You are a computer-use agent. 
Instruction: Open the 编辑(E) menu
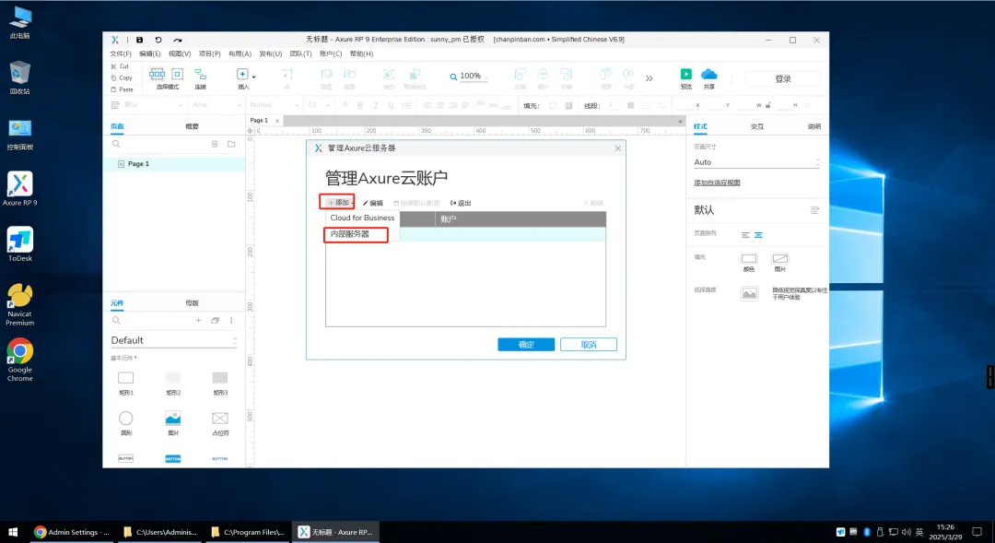[x=150, y=54]
